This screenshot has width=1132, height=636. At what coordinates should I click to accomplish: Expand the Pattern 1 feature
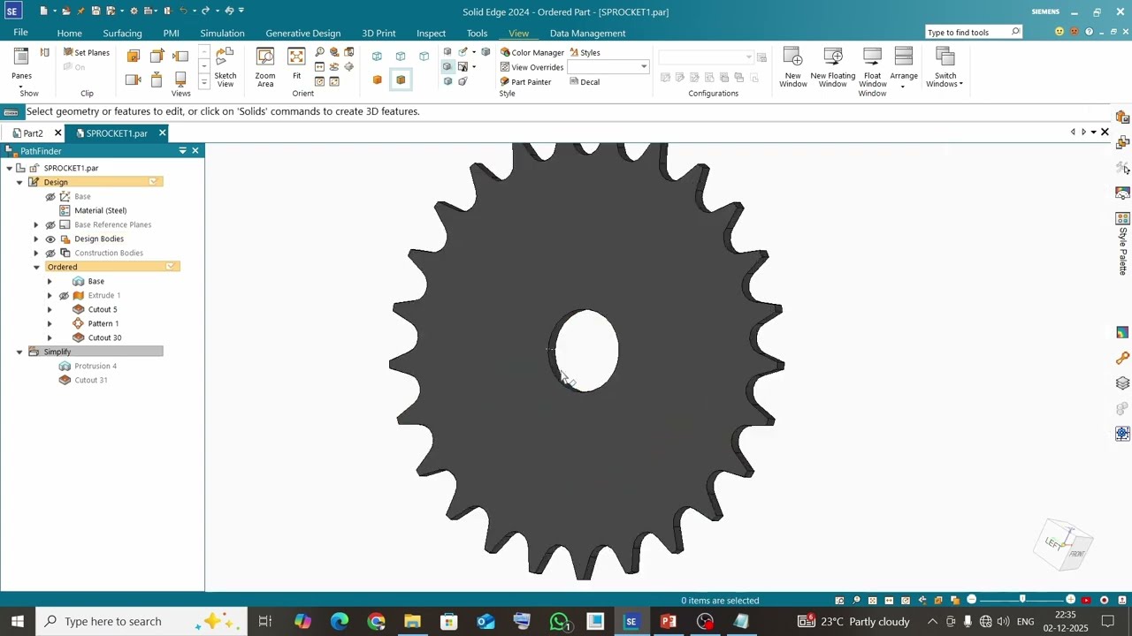(50, 323)
